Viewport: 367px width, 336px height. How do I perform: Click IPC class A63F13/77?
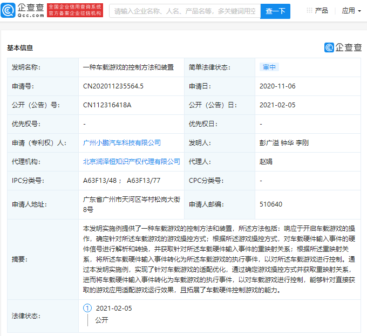pyautogui.click(x=144, y=181)
